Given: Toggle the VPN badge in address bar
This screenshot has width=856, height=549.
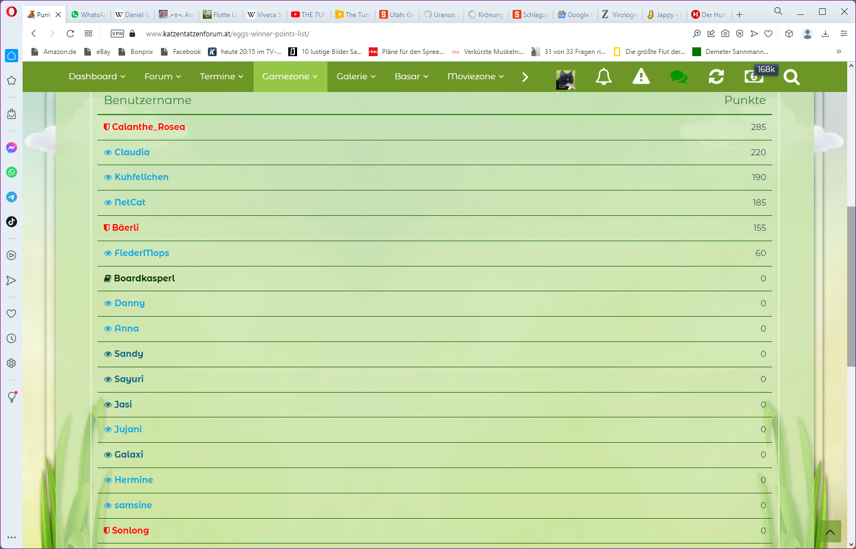Looking at the screenshot, I should (x=117, y=34).
